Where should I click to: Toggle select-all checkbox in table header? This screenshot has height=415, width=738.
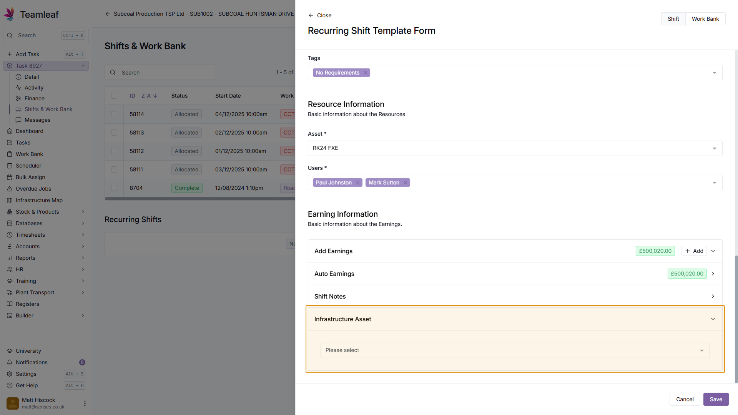tap(114, 96)
